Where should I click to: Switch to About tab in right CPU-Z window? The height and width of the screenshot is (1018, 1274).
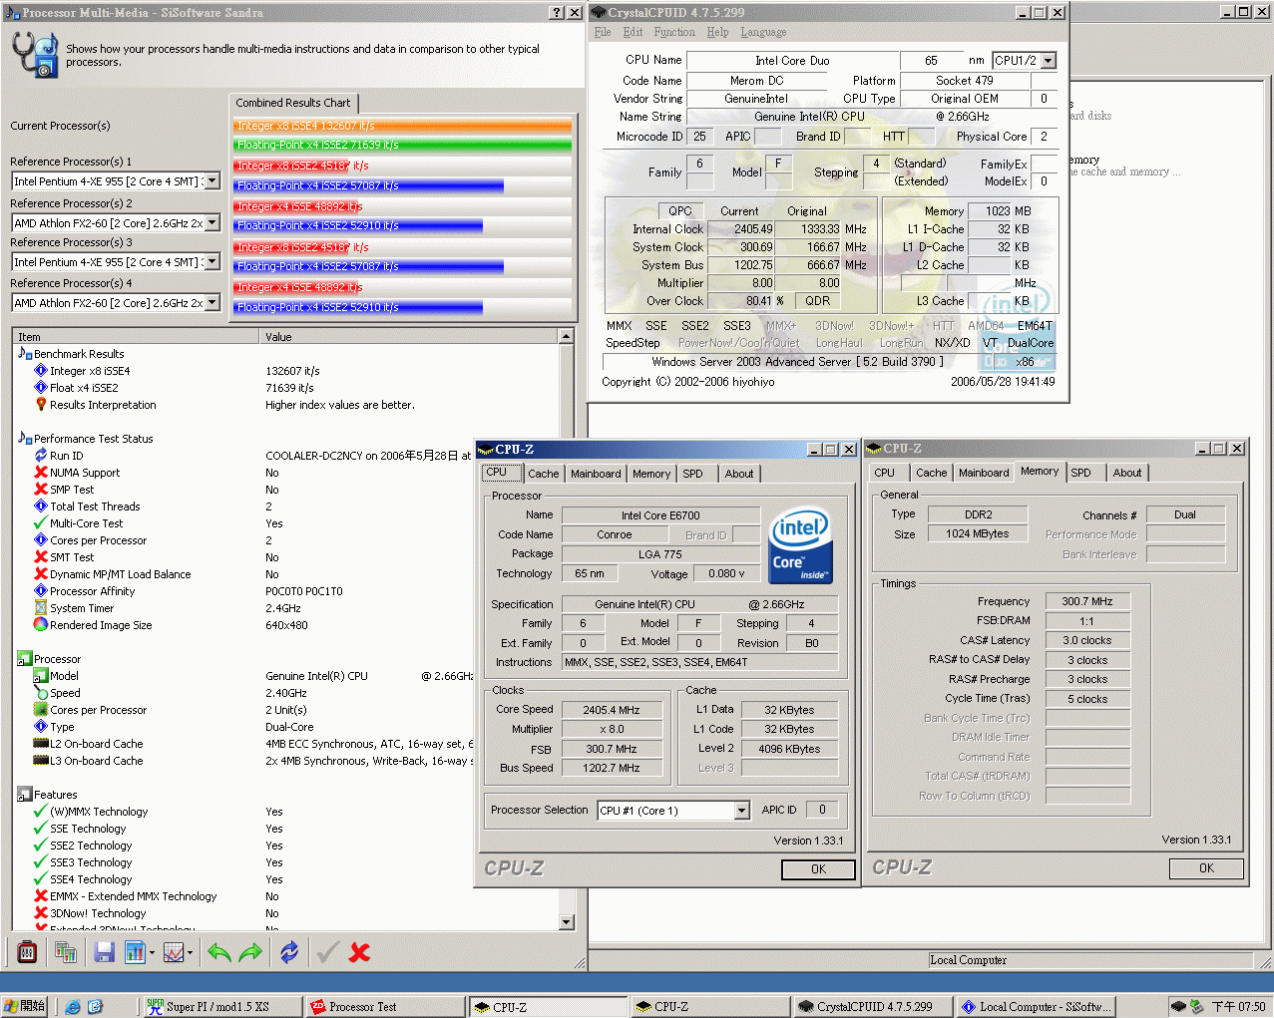pos(1127,473)
